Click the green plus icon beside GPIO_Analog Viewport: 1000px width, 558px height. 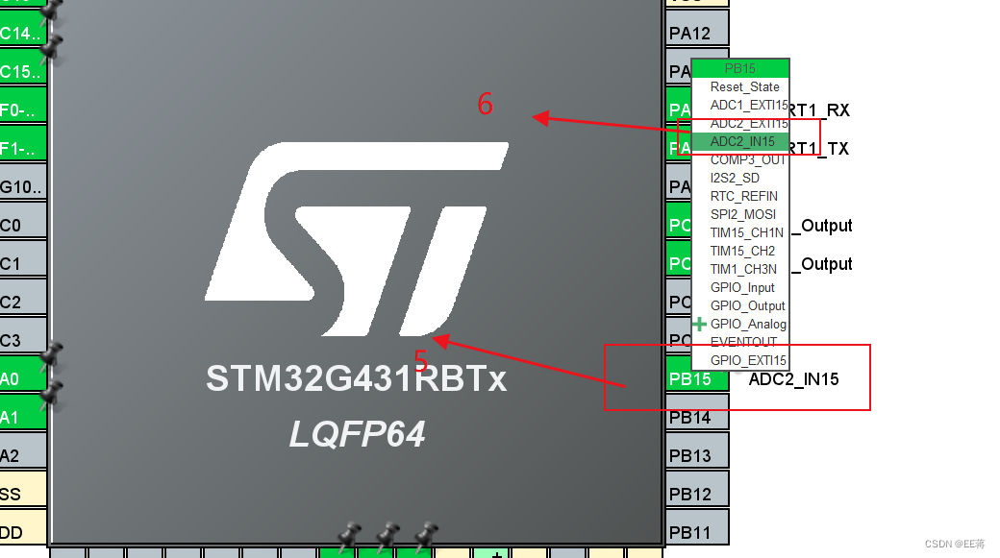point(700,325)
